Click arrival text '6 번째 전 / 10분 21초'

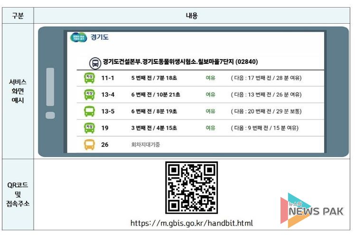pyautogui.click(x=156, y=95)
